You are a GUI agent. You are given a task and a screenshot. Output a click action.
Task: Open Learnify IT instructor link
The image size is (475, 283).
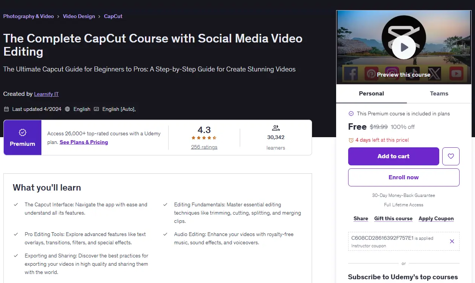[x=46, y=94]
